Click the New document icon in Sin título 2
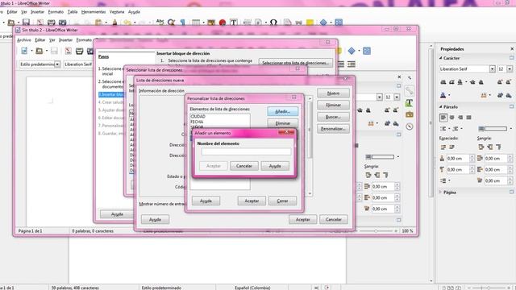The height and width of the screenshot is (290, 516). click(x=24, y=51)
